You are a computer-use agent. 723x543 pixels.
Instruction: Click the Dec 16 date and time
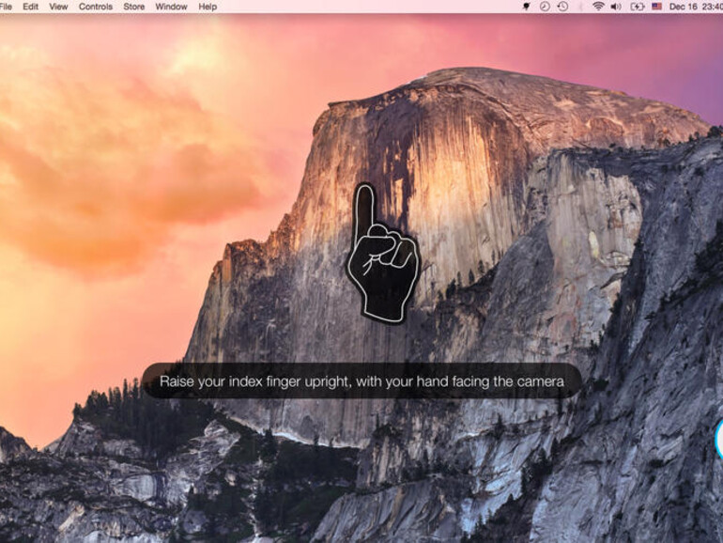pos(696,7)
